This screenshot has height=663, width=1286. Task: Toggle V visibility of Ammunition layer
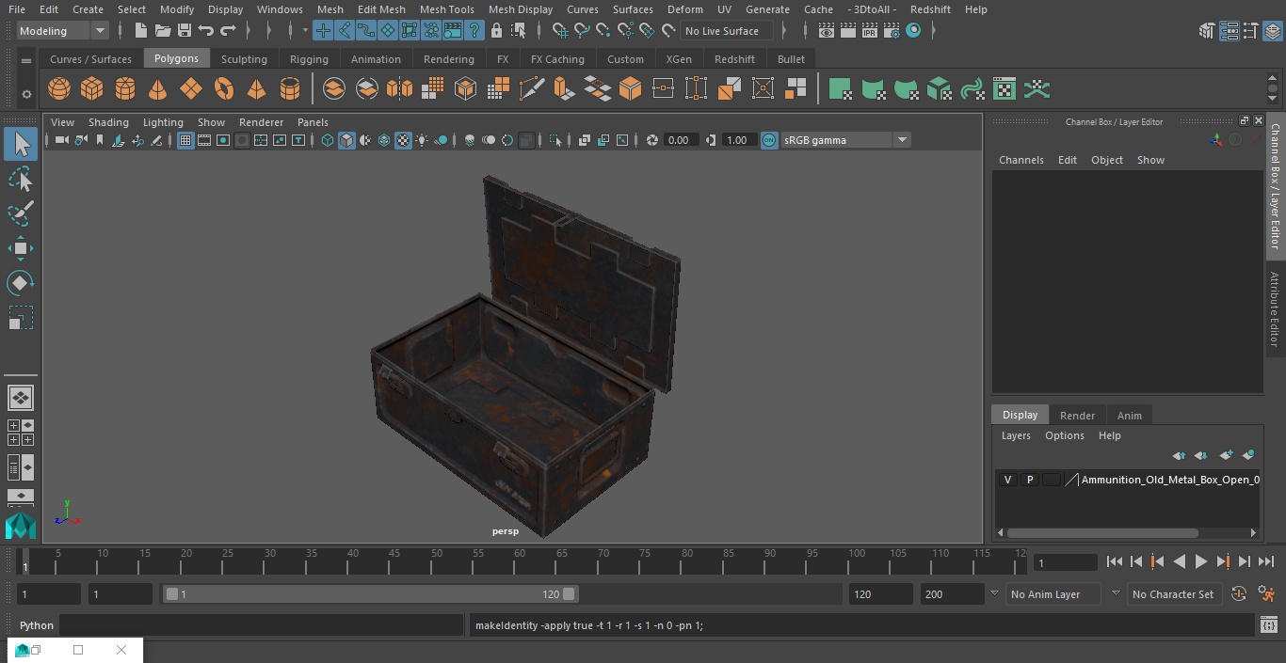click(1007, 480)
